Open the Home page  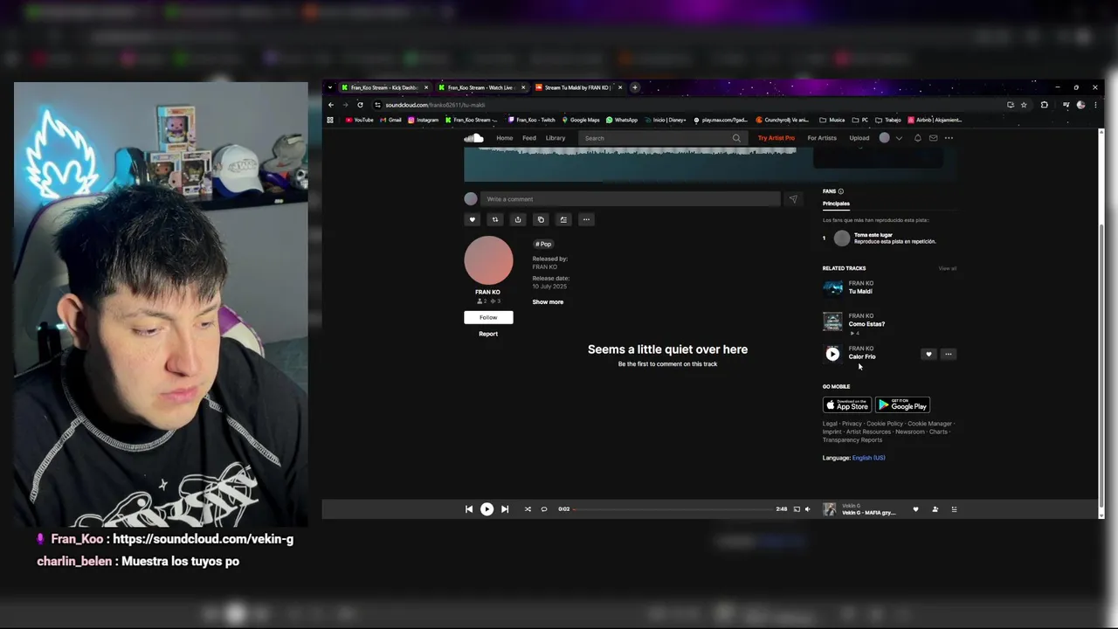tap(505, 138)
